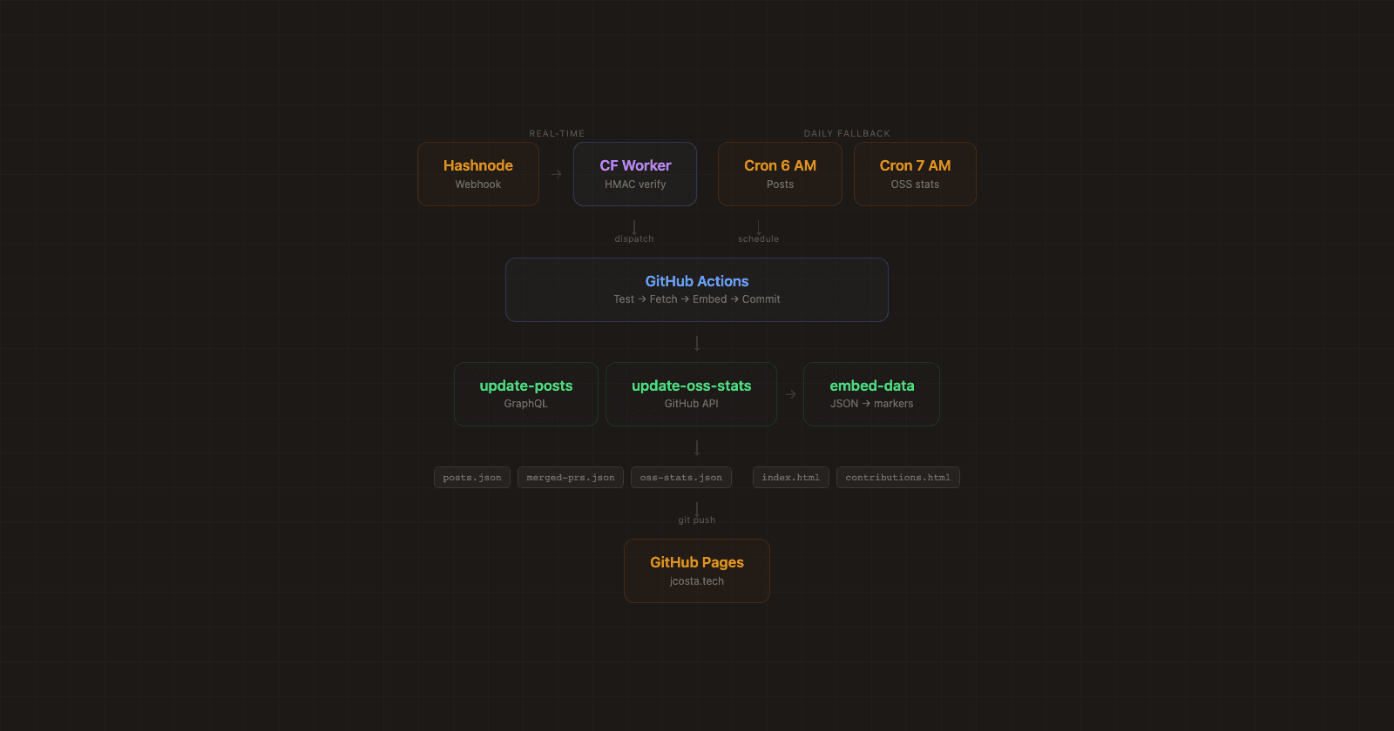Click the oss-stats.json file chip
The image size is (1394, 731).
click(681, 478)
